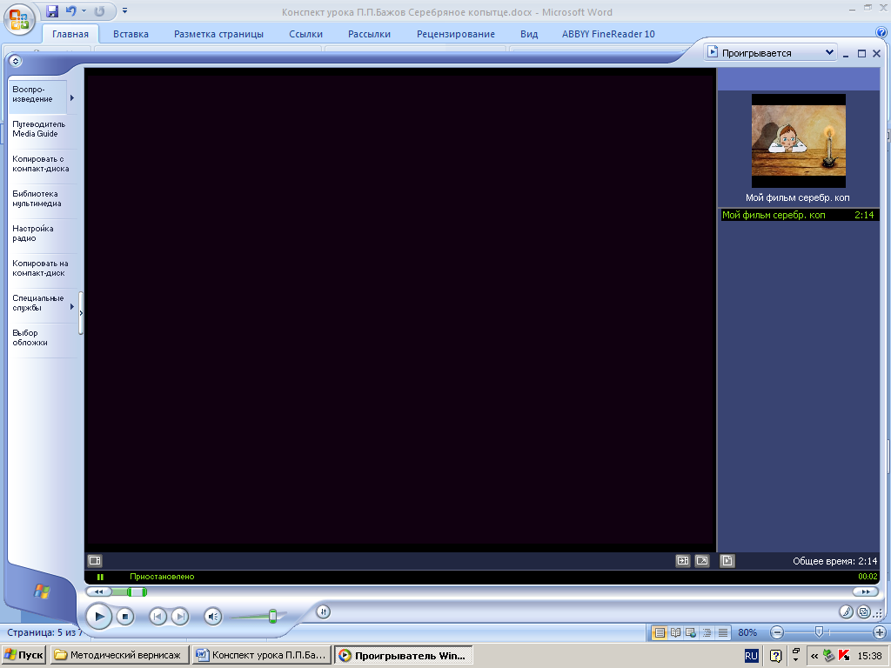Open the Вставка ribbon tab in Word
Viewport: 891px width, 668px height.
click(x=131, y=34)
